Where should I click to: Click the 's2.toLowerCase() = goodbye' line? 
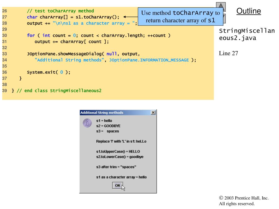120,157
